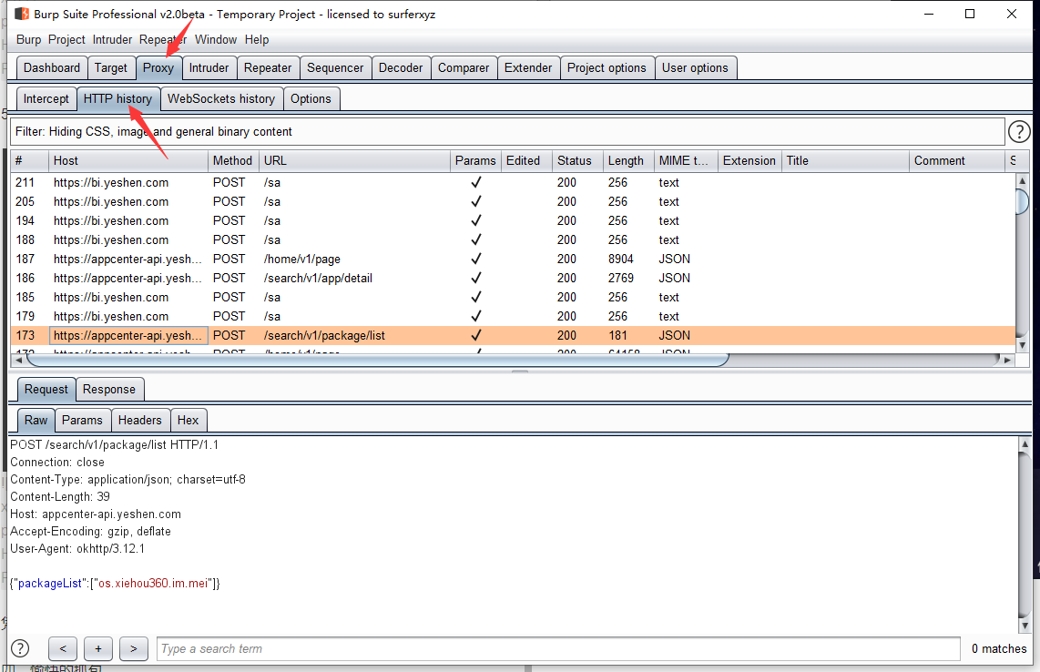Switch to Hex view tab

(188, 420)
